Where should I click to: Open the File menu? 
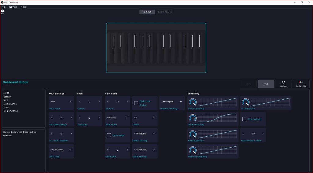[x=4, y=7]
